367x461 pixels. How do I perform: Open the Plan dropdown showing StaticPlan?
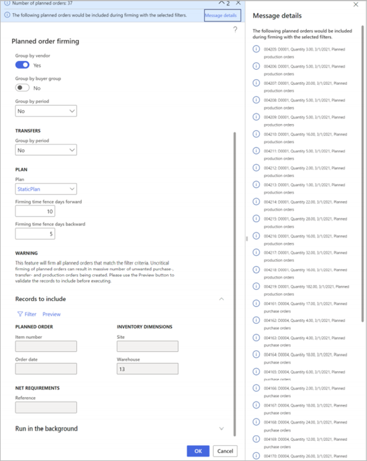coord(46,189)
